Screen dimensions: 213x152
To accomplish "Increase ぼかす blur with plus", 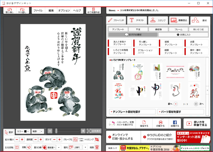I will pyautogui.click(x=59, y=139).
